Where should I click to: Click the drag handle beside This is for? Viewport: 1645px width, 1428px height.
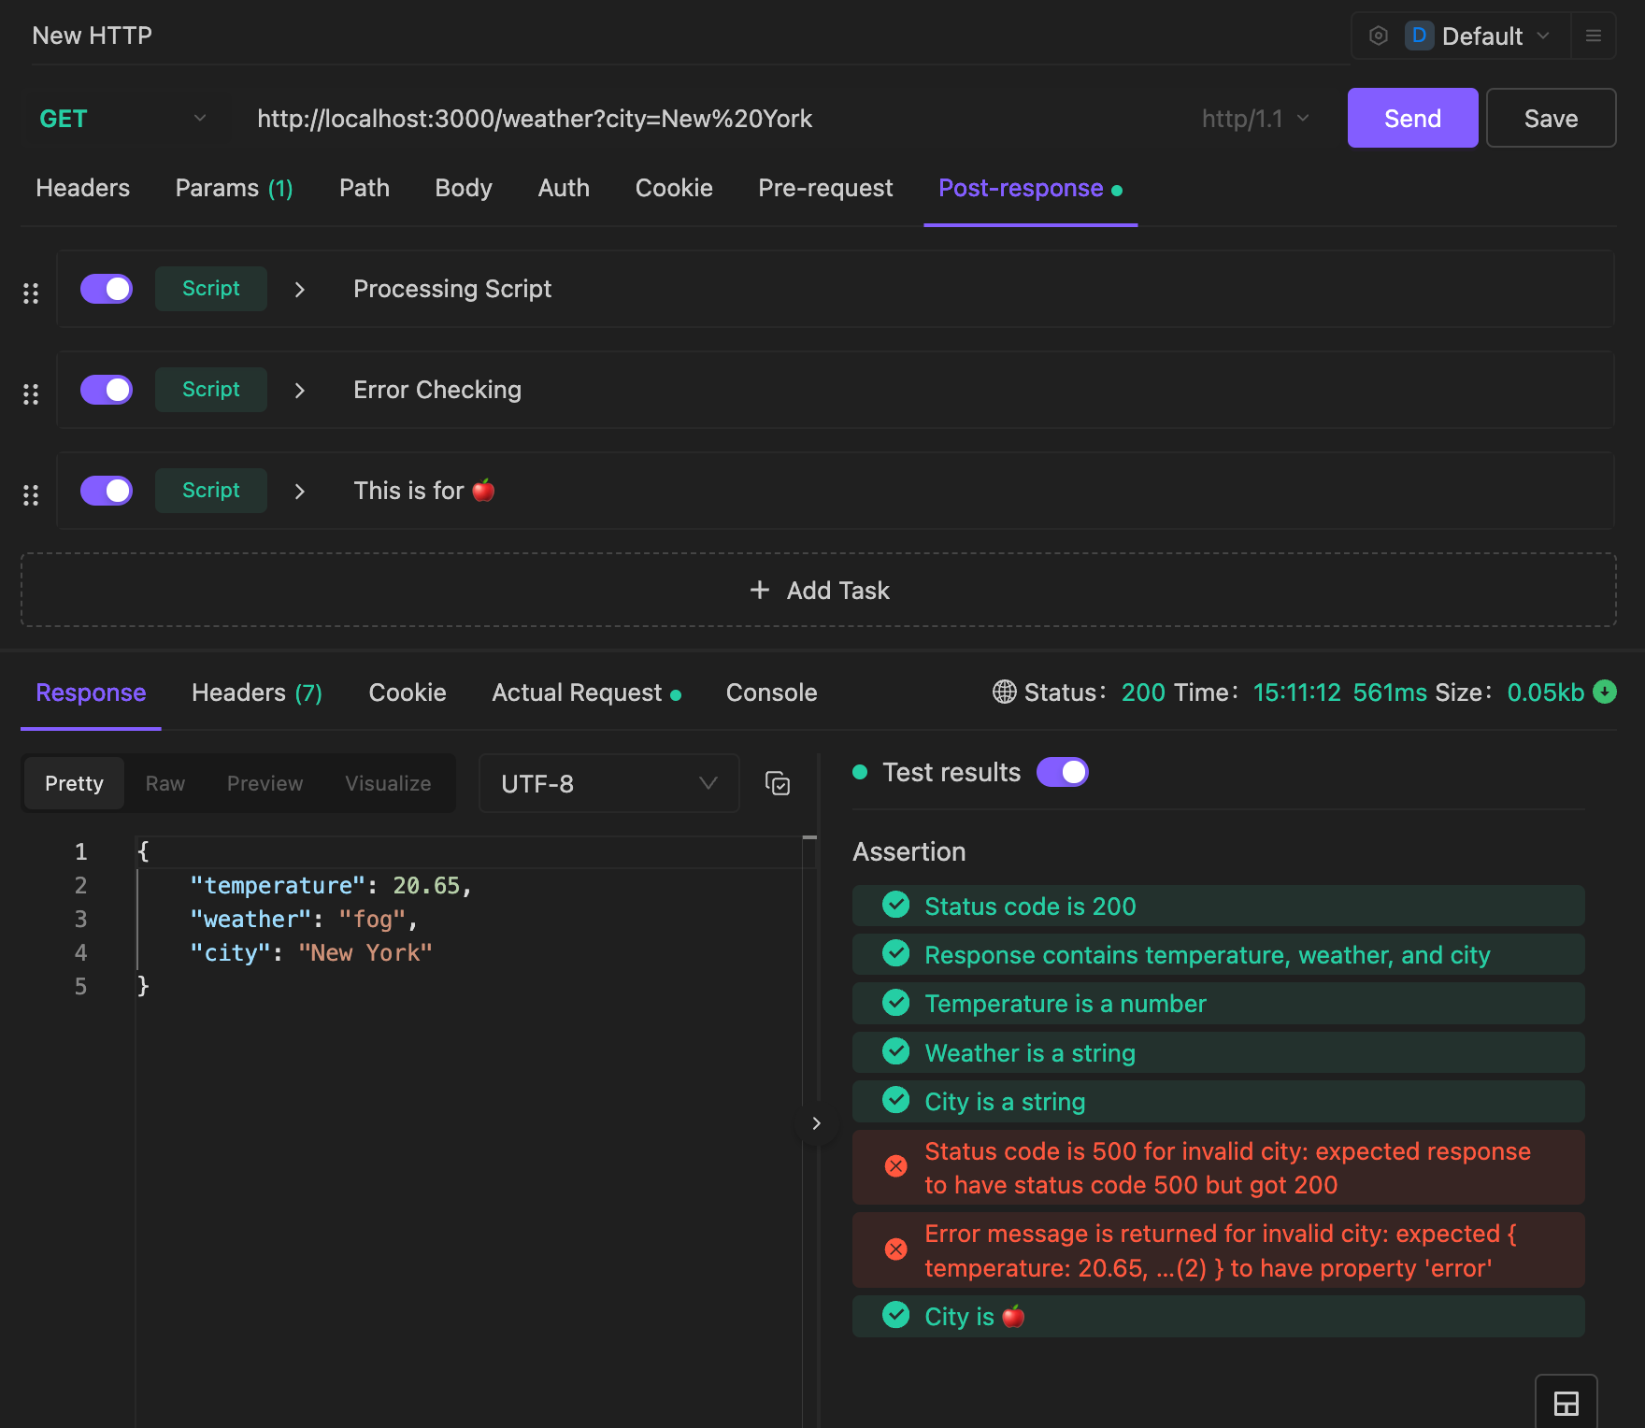[x=31, y=494]
